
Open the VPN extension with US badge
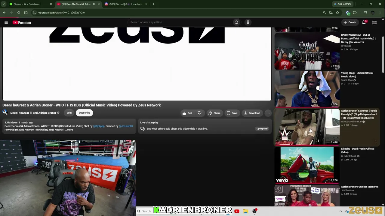click(348, 13)
